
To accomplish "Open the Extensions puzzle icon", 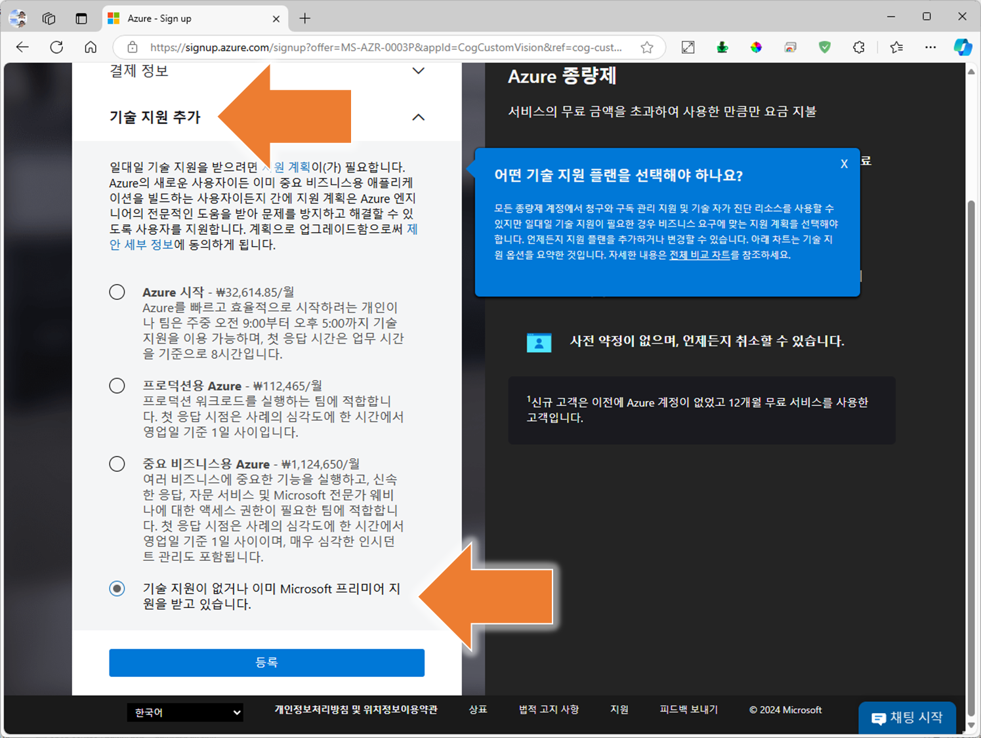I will (858, 47).
